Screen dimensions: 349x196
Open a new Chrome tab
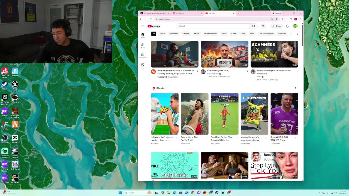coord(239,13)
